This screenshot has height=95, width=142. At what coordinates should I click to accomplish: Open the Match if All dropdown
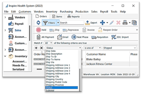tap(48, 43)
